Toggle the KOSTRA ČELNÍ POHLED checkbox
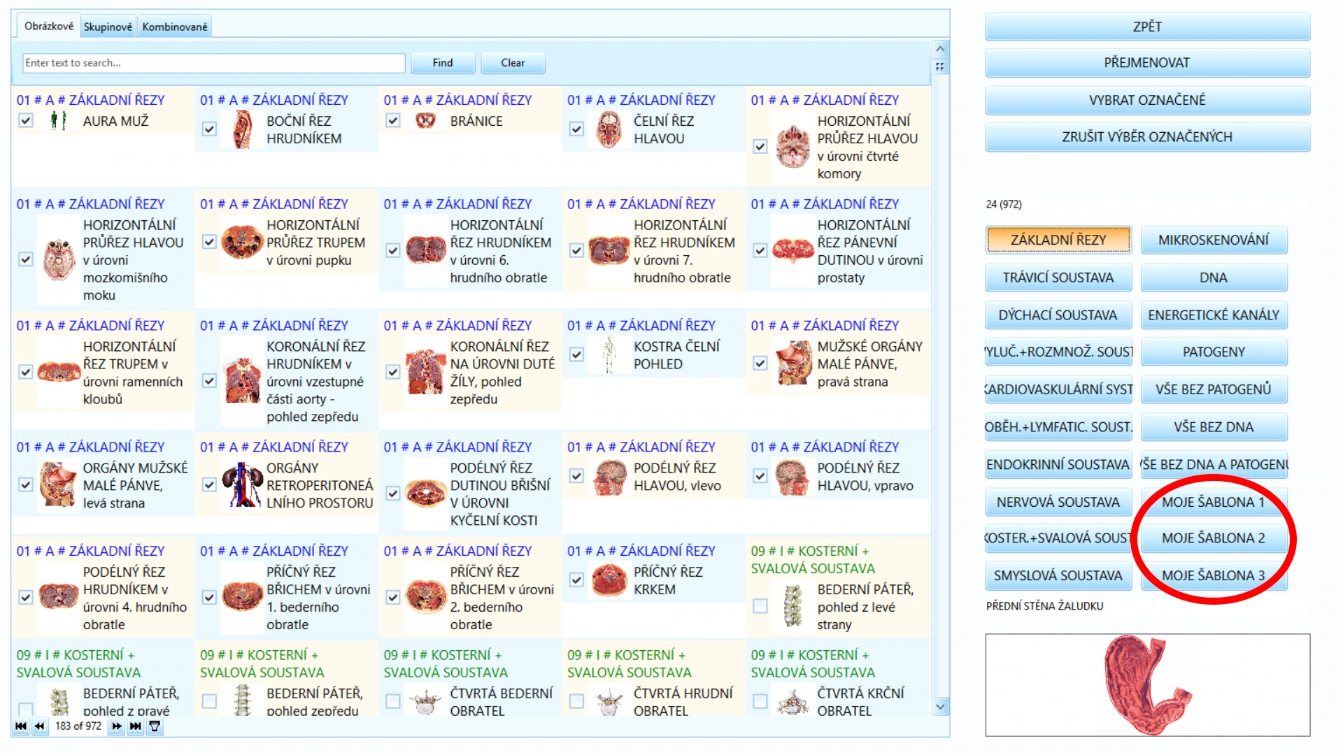 (576, 354)
